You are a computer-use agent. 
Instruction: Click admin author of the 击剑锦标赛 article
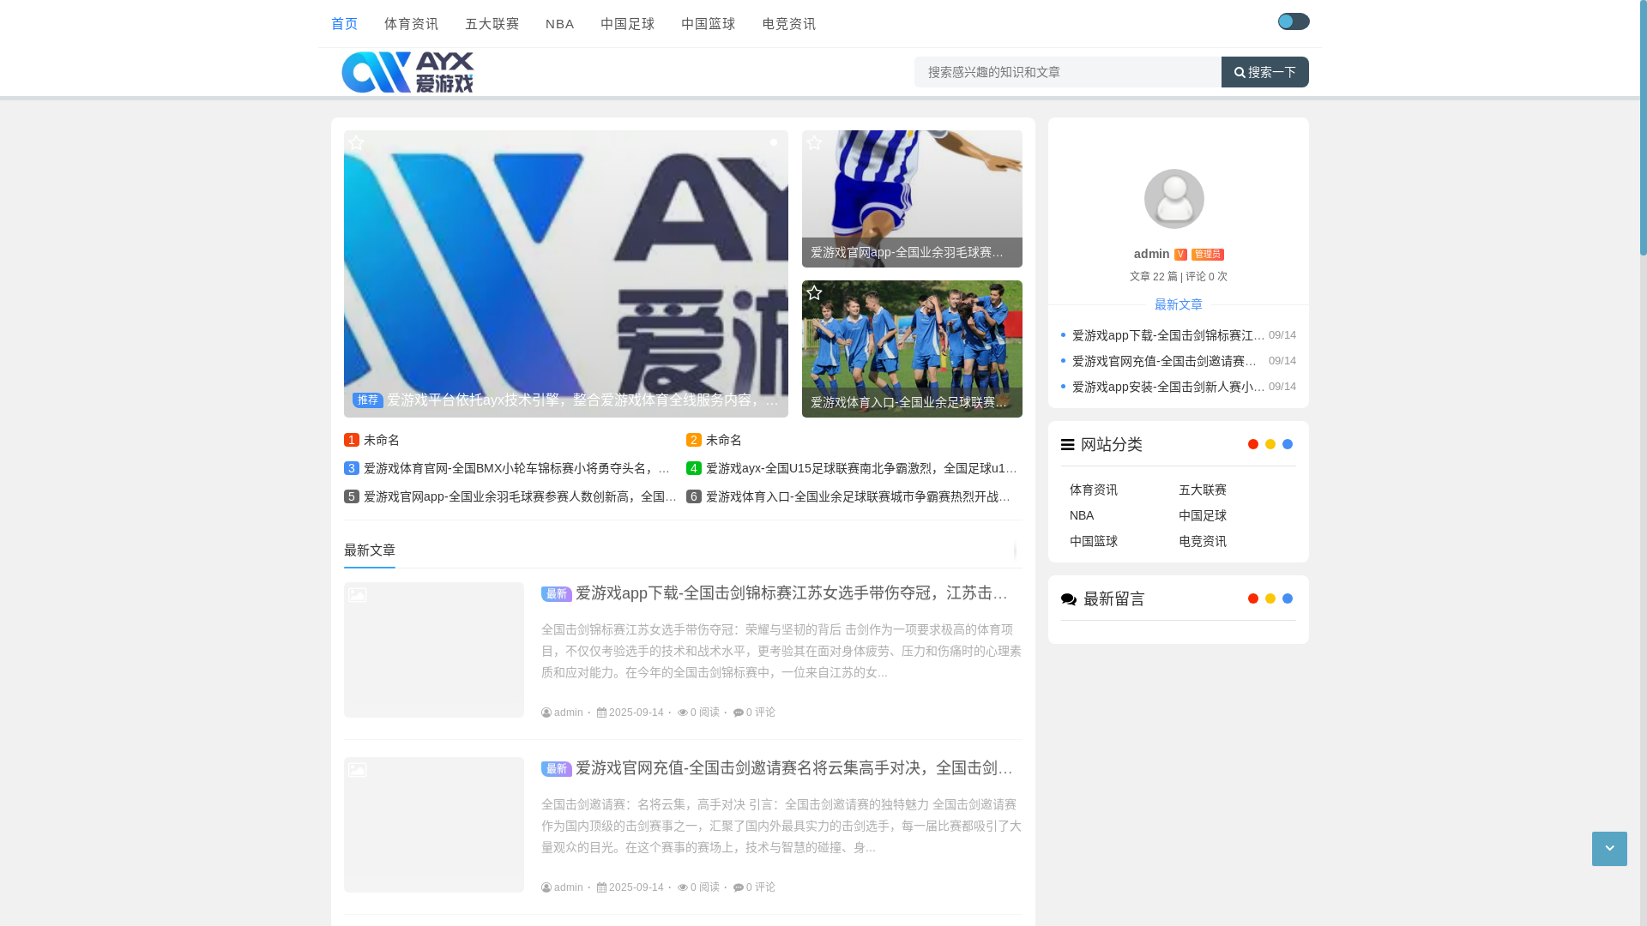pyautogui.click(x=563, y=713)
